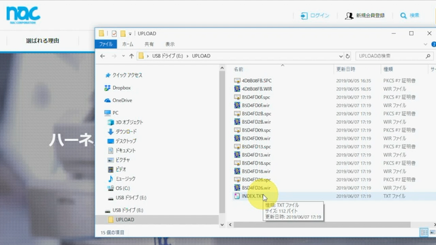Select UPLOAD in the address path

pos(201,56)
